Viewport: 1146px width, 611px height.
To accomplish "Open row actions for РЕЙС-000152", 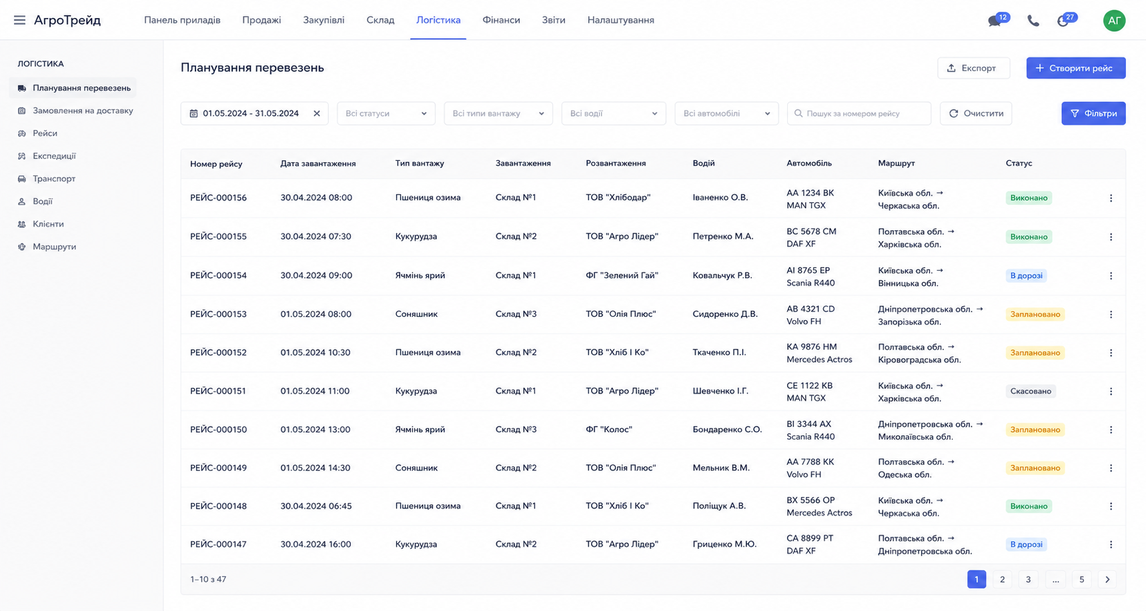I will point(1111,353).
